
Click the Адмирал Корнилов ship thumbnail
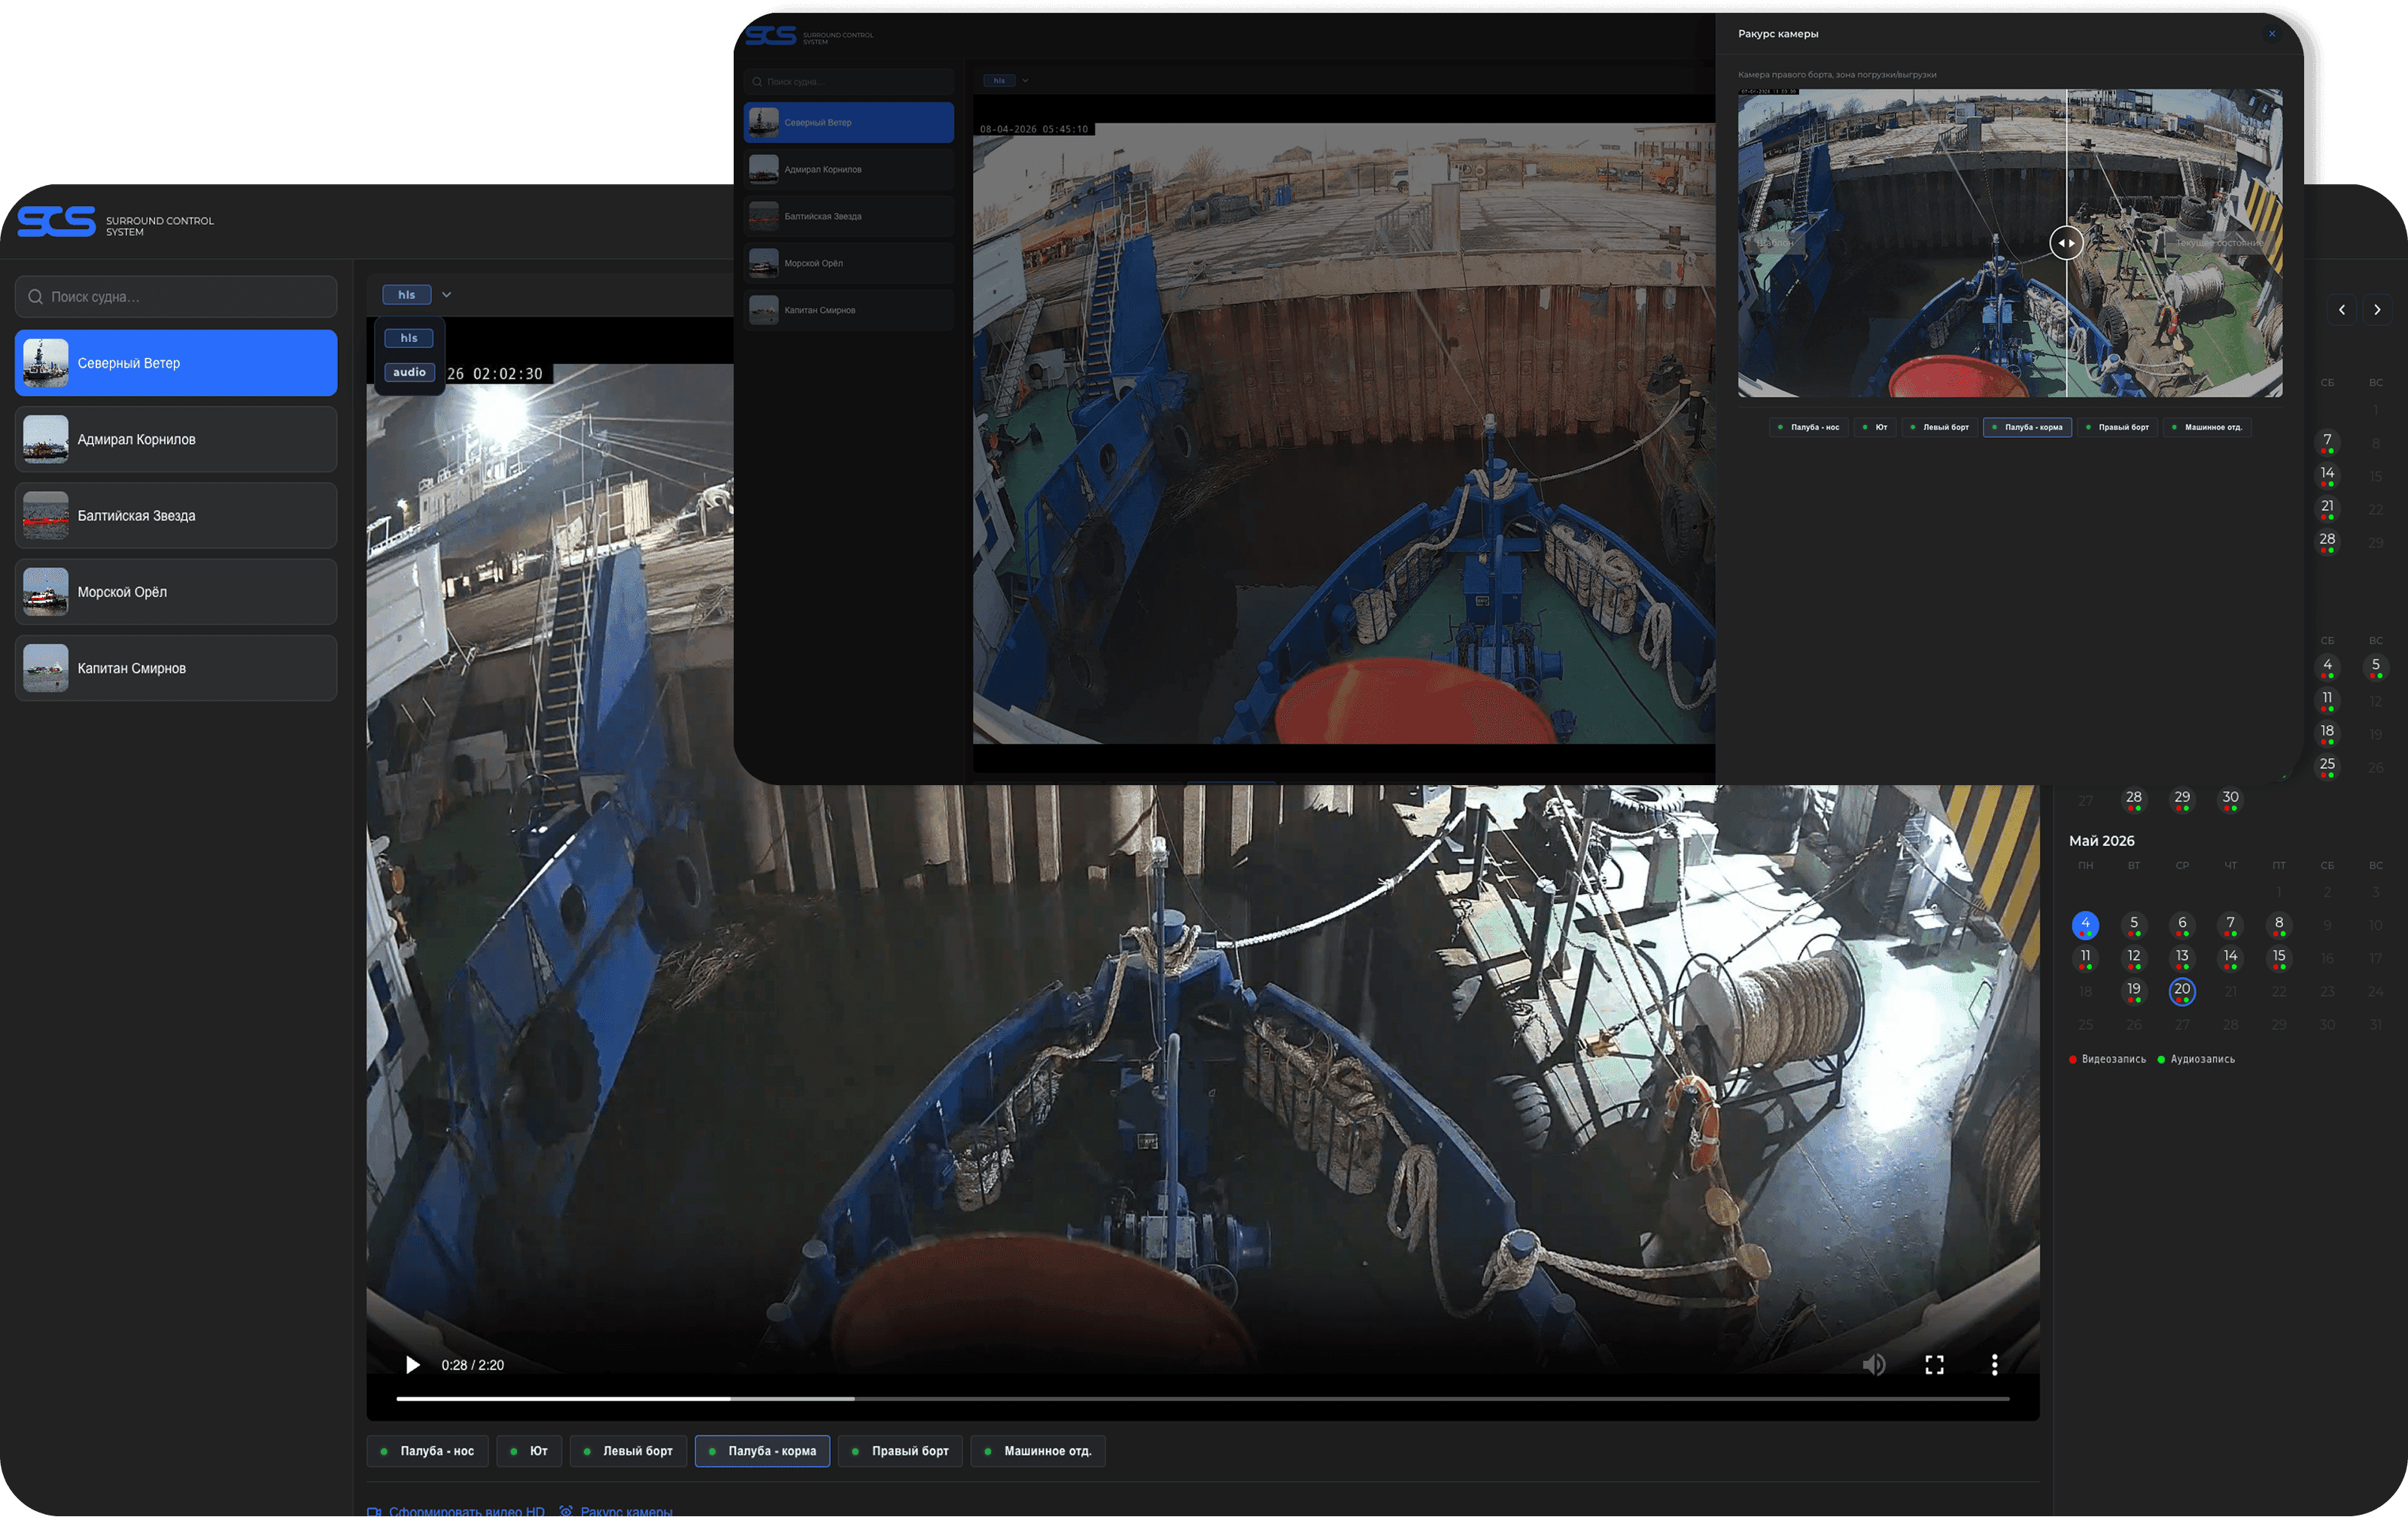click(x=46, y=440)
